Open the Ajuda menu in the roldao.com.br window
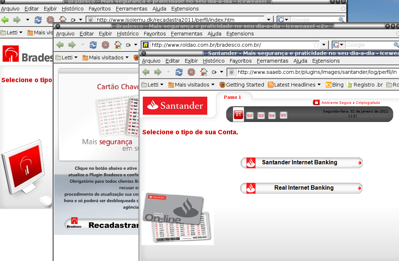 214,34
